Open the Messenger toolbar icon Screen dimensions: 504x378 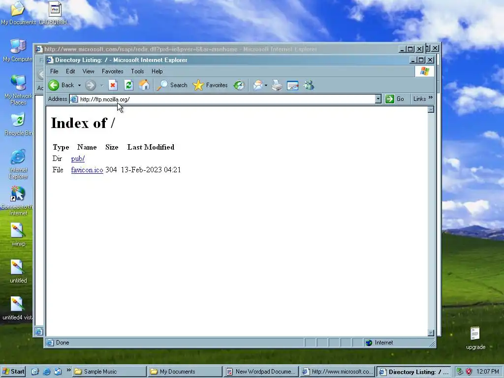click(309, 85)
